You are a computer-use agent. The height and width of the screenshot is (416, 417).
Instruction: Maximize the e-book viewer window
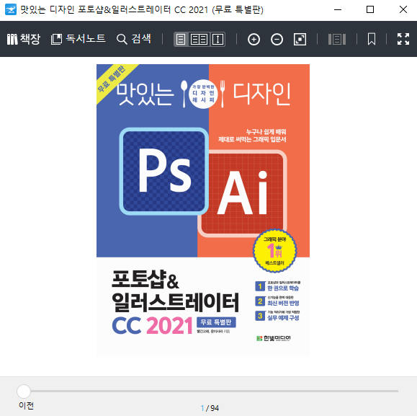click(370, 9)
